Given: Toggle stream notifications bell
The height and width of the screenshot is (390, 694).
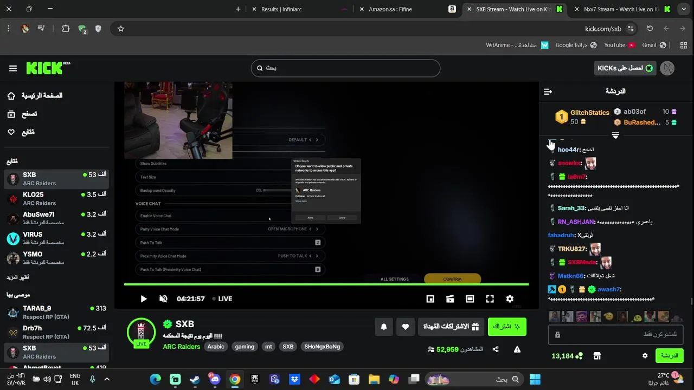Looking at the screenshot, I should pos(384,327).
